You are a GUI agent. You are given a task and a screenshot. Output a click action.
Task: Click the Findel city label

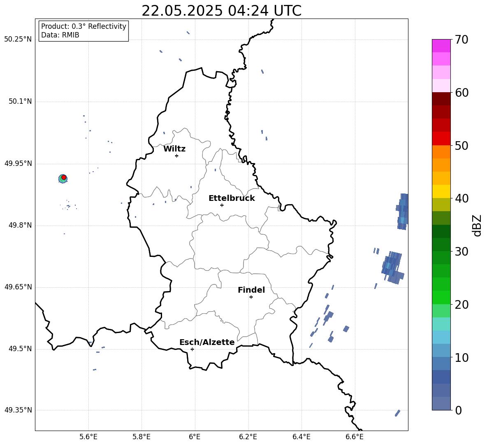pos(251,290)
